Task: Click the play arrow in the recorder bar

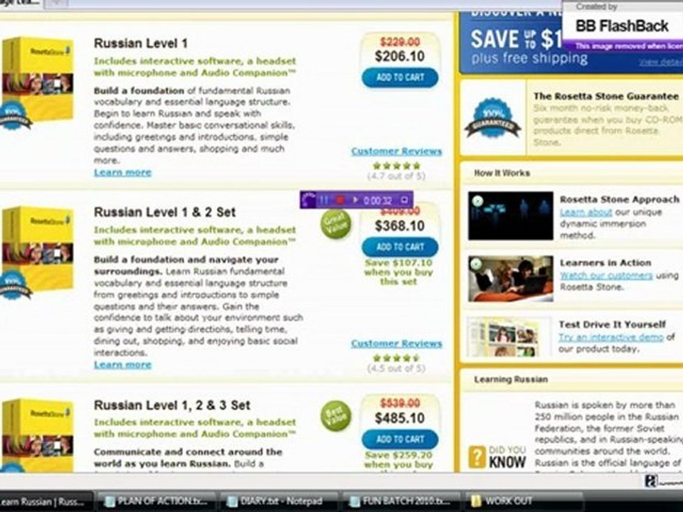Action: [x=355, y=201]
